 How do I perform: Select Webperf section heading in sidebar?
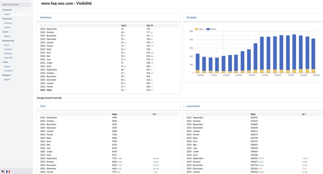pyautogui.click(x=7, y=75)
